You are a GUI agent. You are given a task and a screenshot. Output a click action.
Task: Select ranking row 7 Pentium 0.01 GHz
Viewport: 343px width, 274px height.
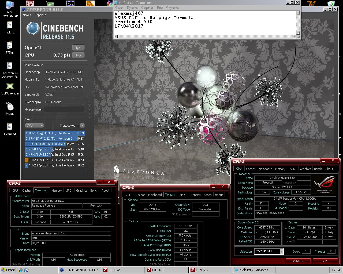pos(55,165)
